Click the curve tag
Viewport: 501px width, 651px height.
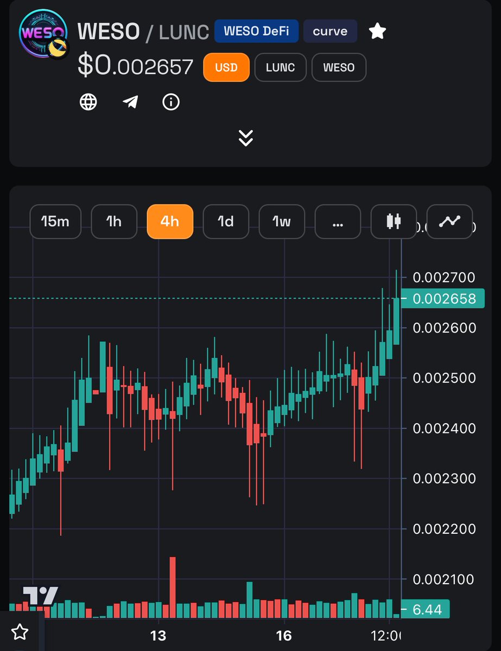click(330, 31)
